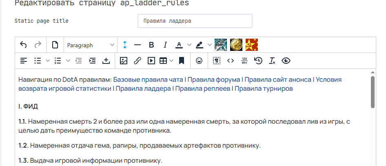Insert a table
This screenshot has width=386, height=166.
tap(163, 61)
